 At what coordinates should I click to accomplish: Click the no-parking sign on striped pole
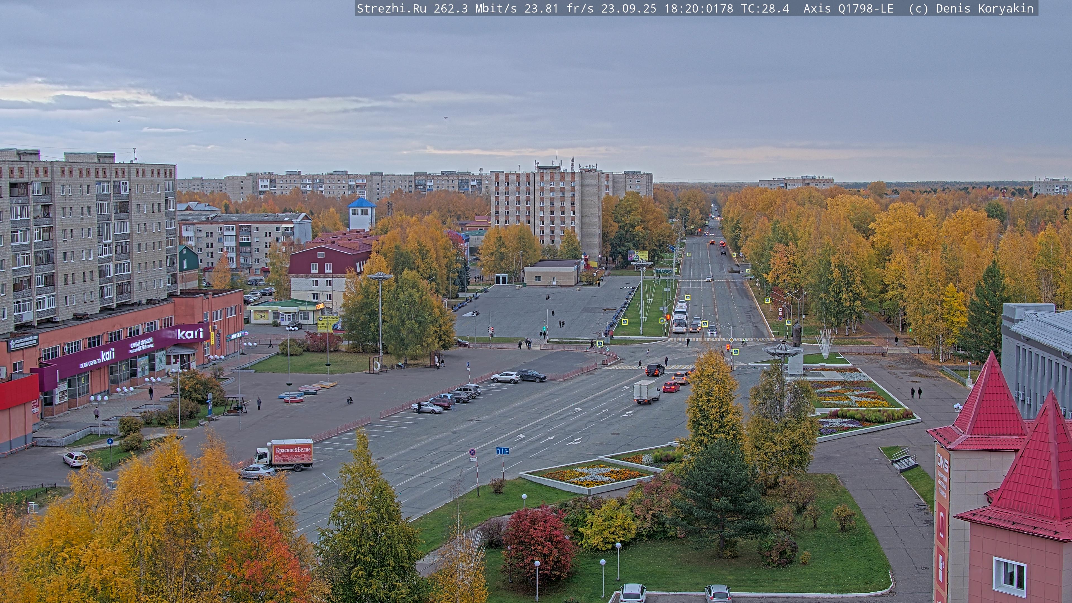click(x=473, y=452)
